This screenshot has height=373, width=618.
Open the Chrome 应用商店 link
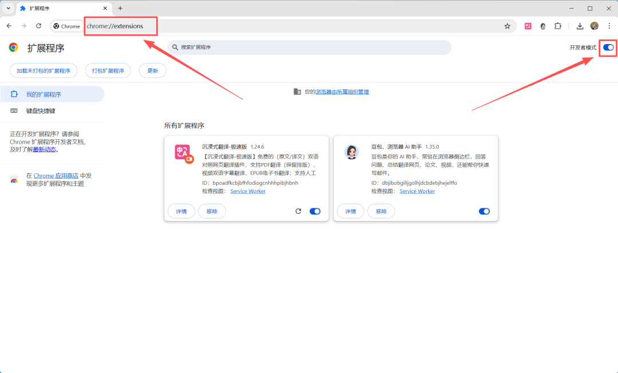(x=56, y=176)
